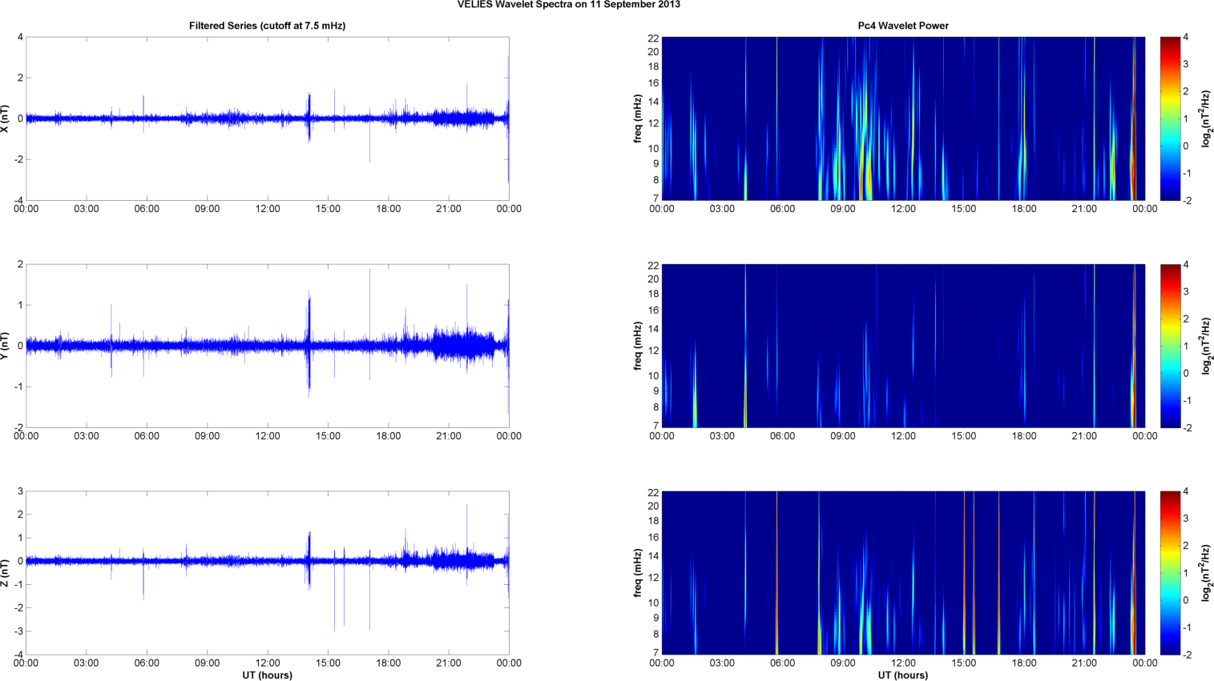Click the Z (nT) time series plot
1214x681 pixels.
coord(267,573)
